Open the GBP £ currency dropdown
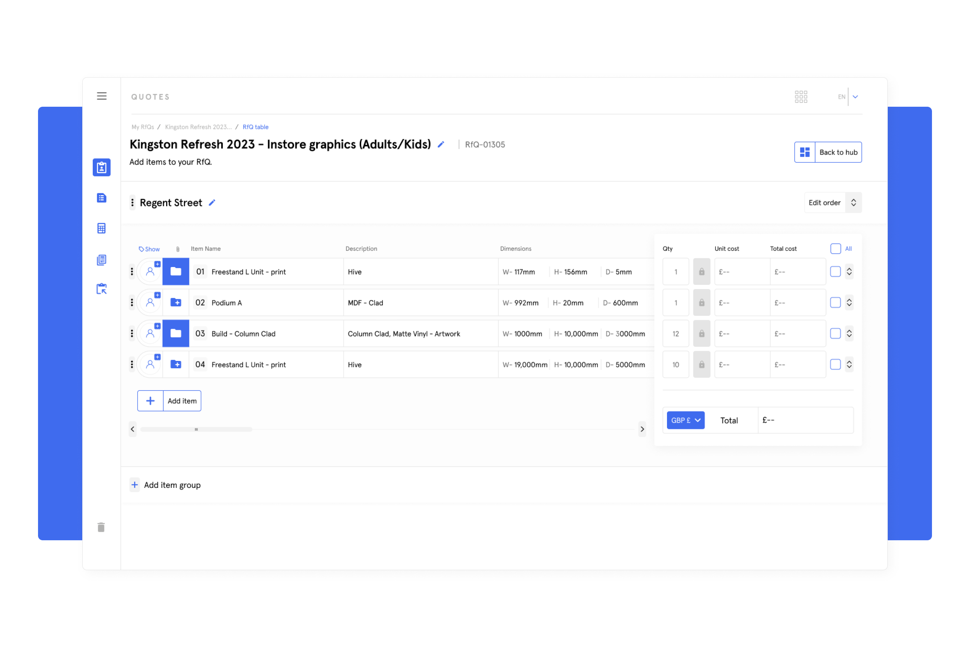970x647 pixels. 685,420
